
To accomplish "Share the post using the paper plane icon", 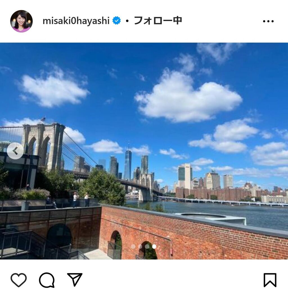I will coord(75,280).
